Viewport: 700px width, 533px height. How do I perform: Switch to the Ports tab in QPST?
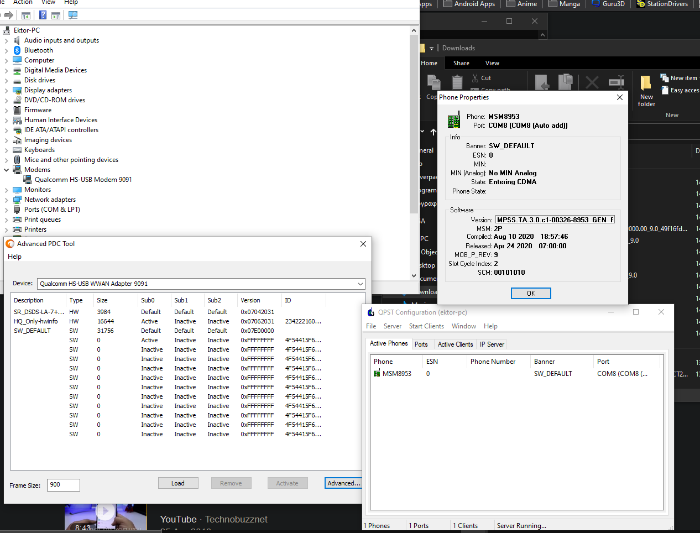pyautogui.click(x=421, y=344)
